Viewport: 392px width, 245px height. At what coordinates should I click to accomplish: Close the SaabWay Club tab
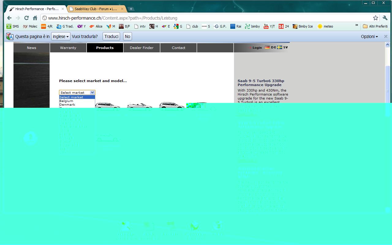click(122, 9)
